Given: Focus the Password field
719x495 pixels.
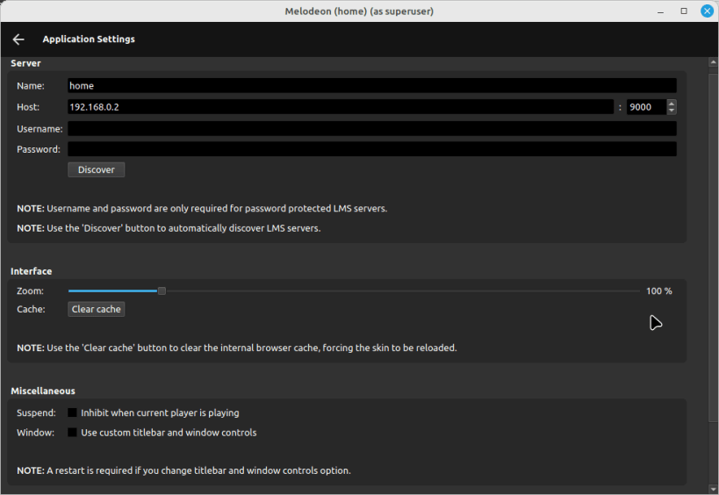Looking at the screenshot, I should click(372, 149).
